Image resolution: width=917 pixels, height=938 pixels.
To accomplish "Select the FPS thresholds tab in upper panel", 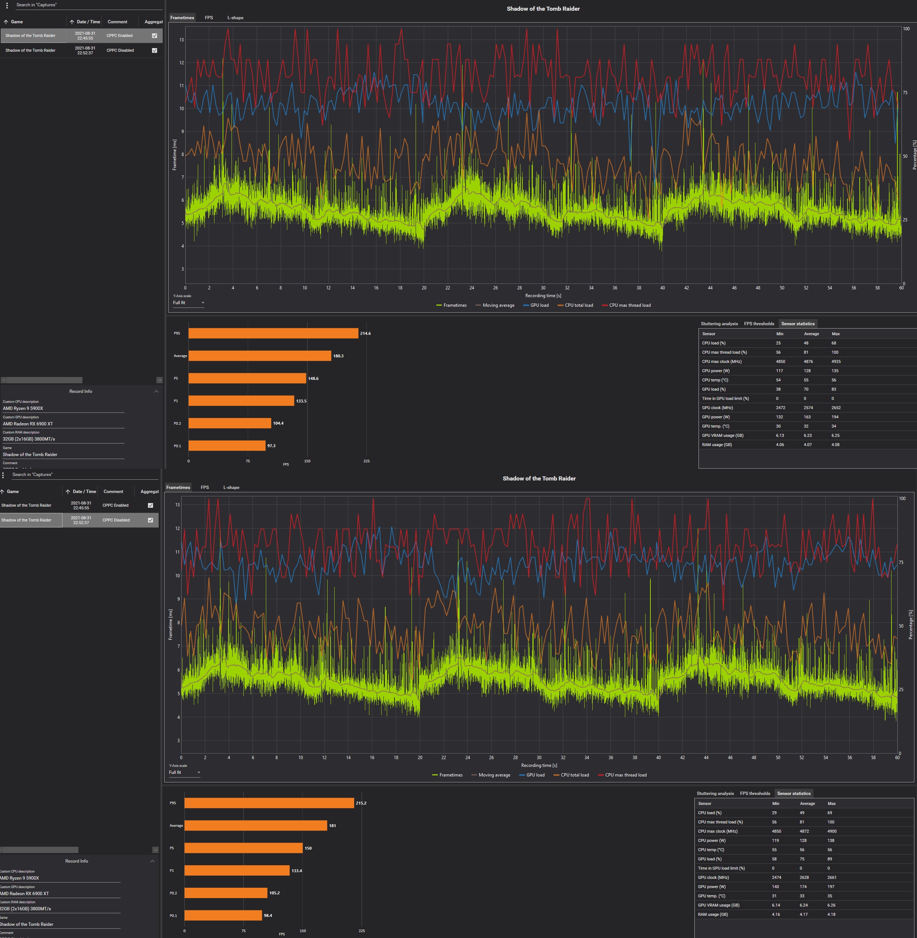I will point(758,323).
